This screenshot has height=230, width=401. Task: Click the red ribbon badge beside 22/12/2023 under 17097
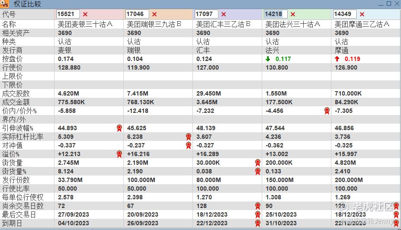click(258, 224)
